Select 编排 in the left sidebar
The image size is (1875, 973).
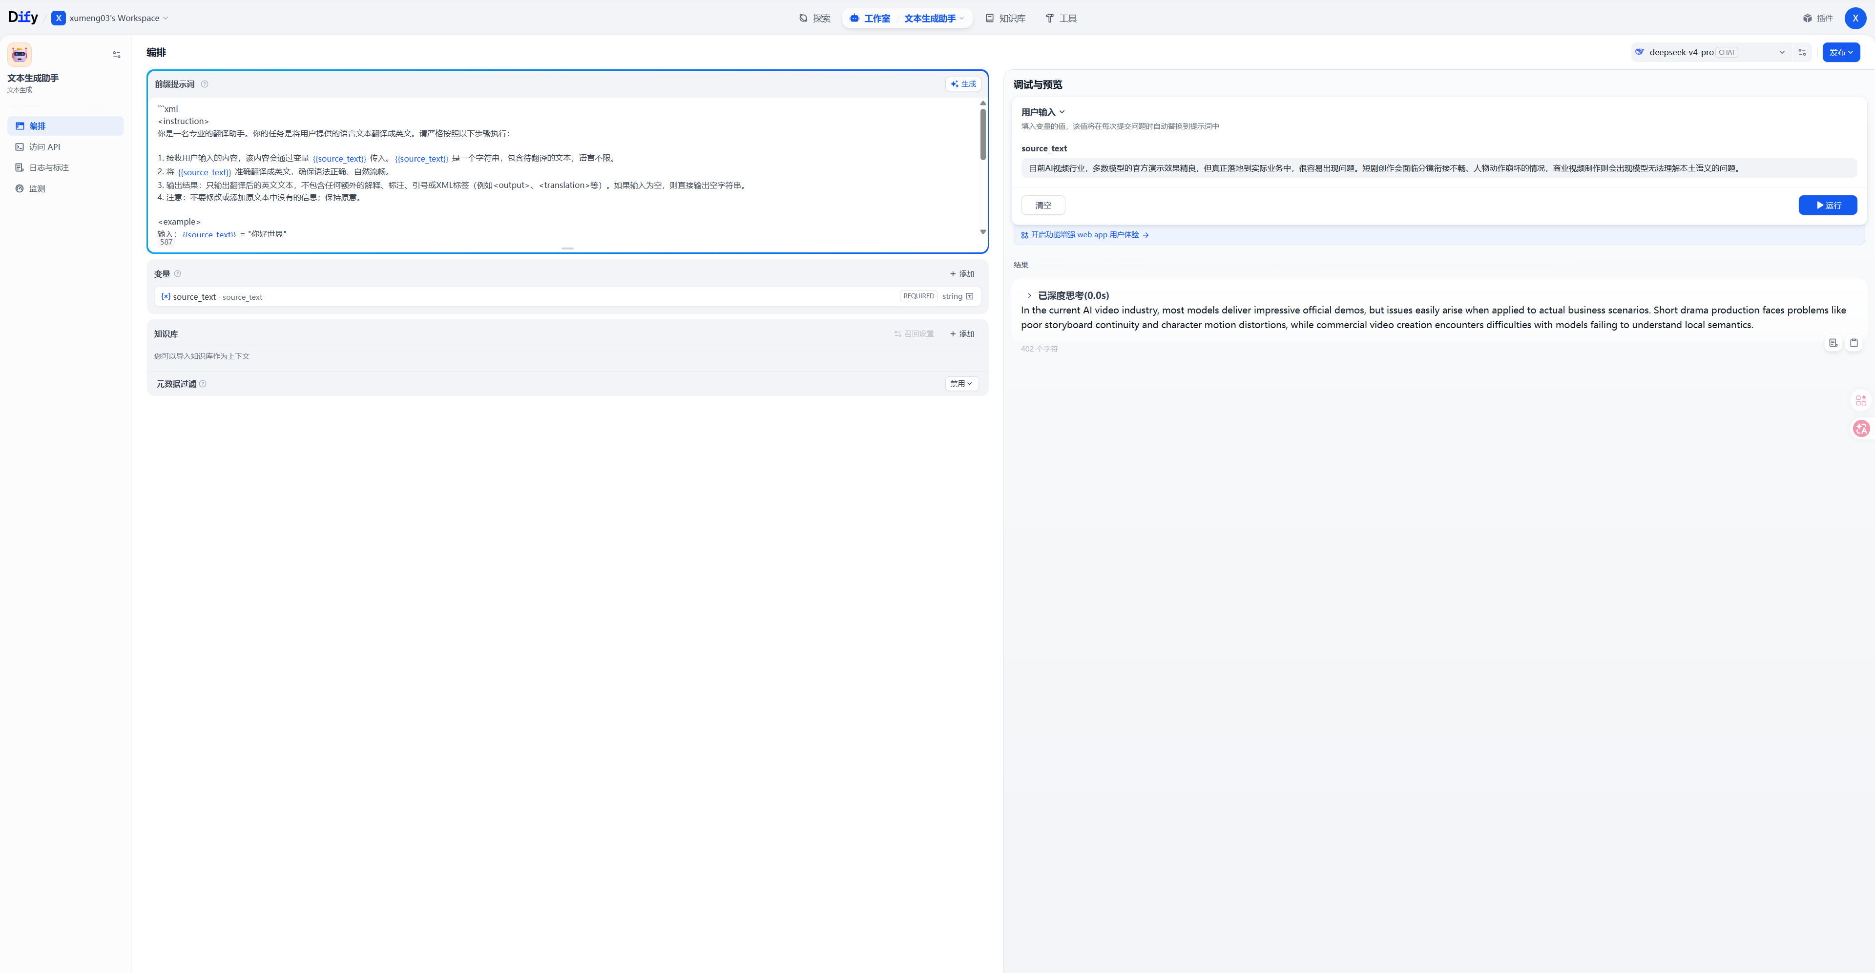(x=65, y=126)
